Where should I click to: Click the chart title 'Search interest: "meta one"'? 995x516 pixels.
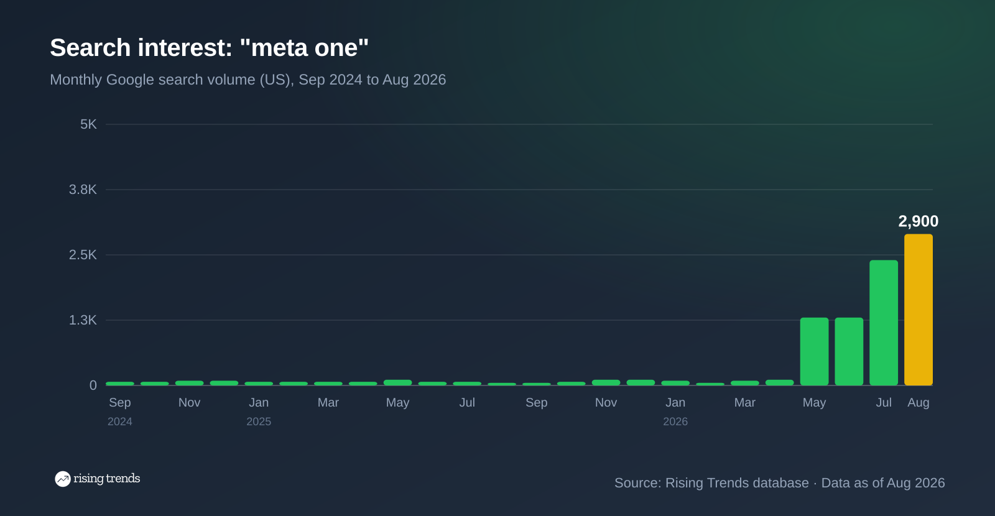pos(209,48)
